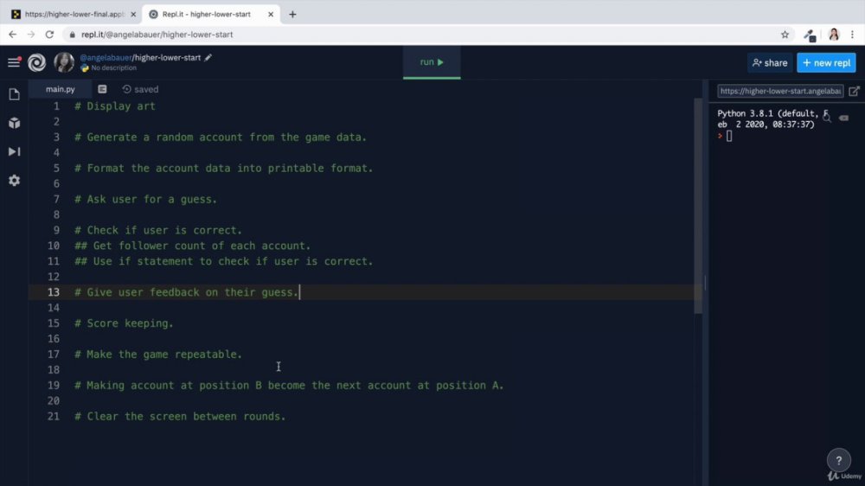This screenshot has height=486, width=865.
Task: Open the Repl.it hamburger menu
Action: tap(14, 62)
